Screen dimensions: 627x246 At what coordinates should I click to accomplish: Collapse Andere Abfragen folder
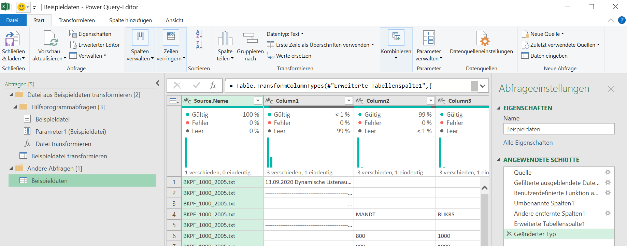(x=11, y=169)
